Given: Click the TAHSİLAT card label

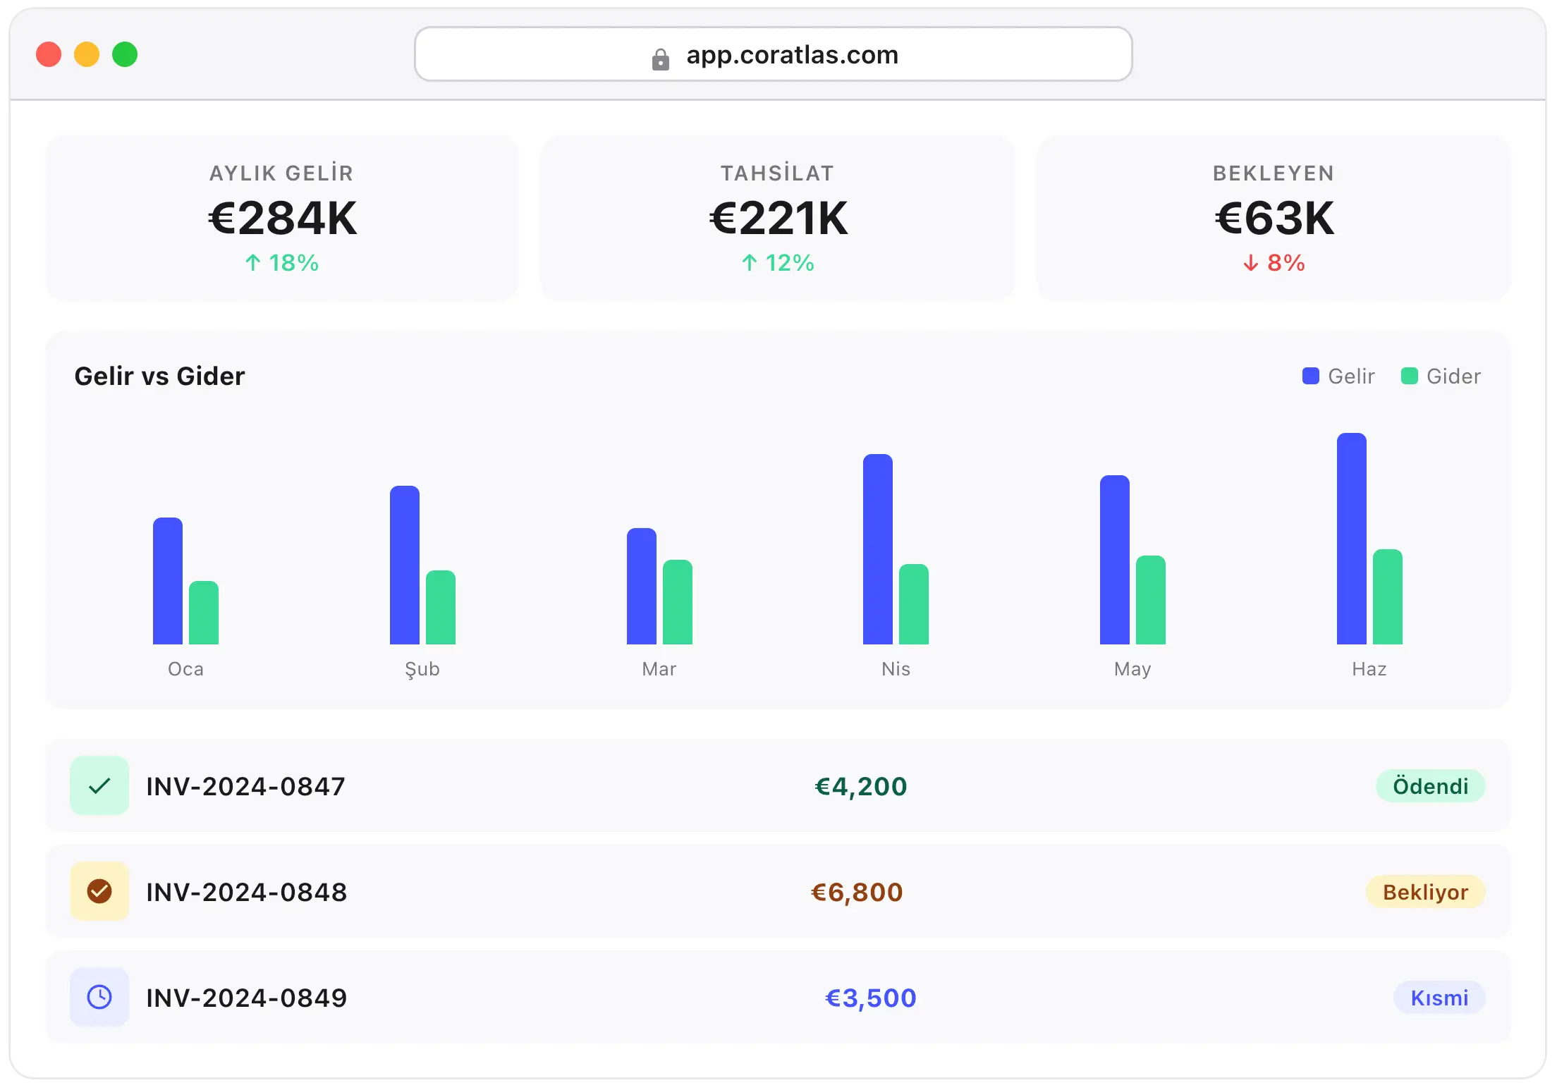Looking at the screenshot, I should pos(777,173).
